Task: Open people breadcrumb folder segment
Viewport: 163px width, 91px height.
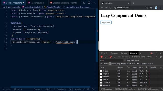Action: coord(17,7)
